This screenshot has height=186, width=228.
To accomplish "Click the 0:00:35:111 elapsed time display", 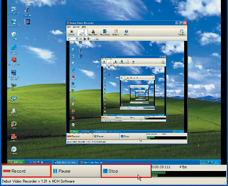I will point(161,167).
